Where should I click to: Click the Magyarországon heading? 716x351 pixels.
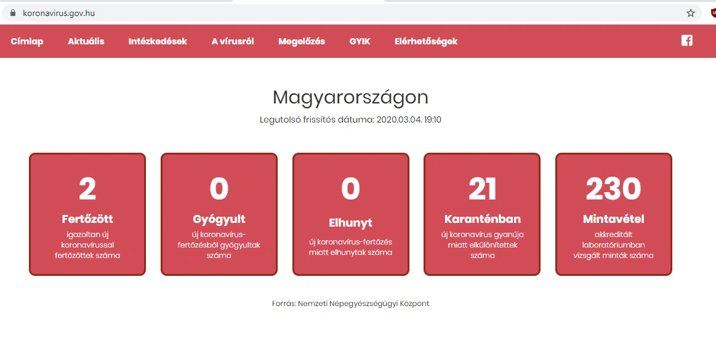click(x=350, y=97)
